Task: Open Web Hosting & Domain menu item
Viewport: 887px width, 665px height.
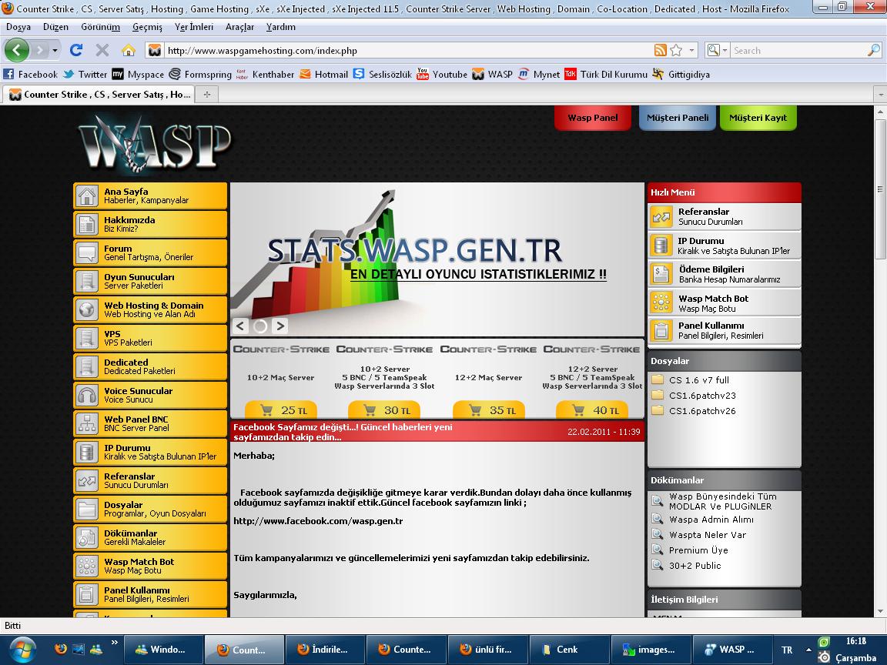Action: pos(150,309)
